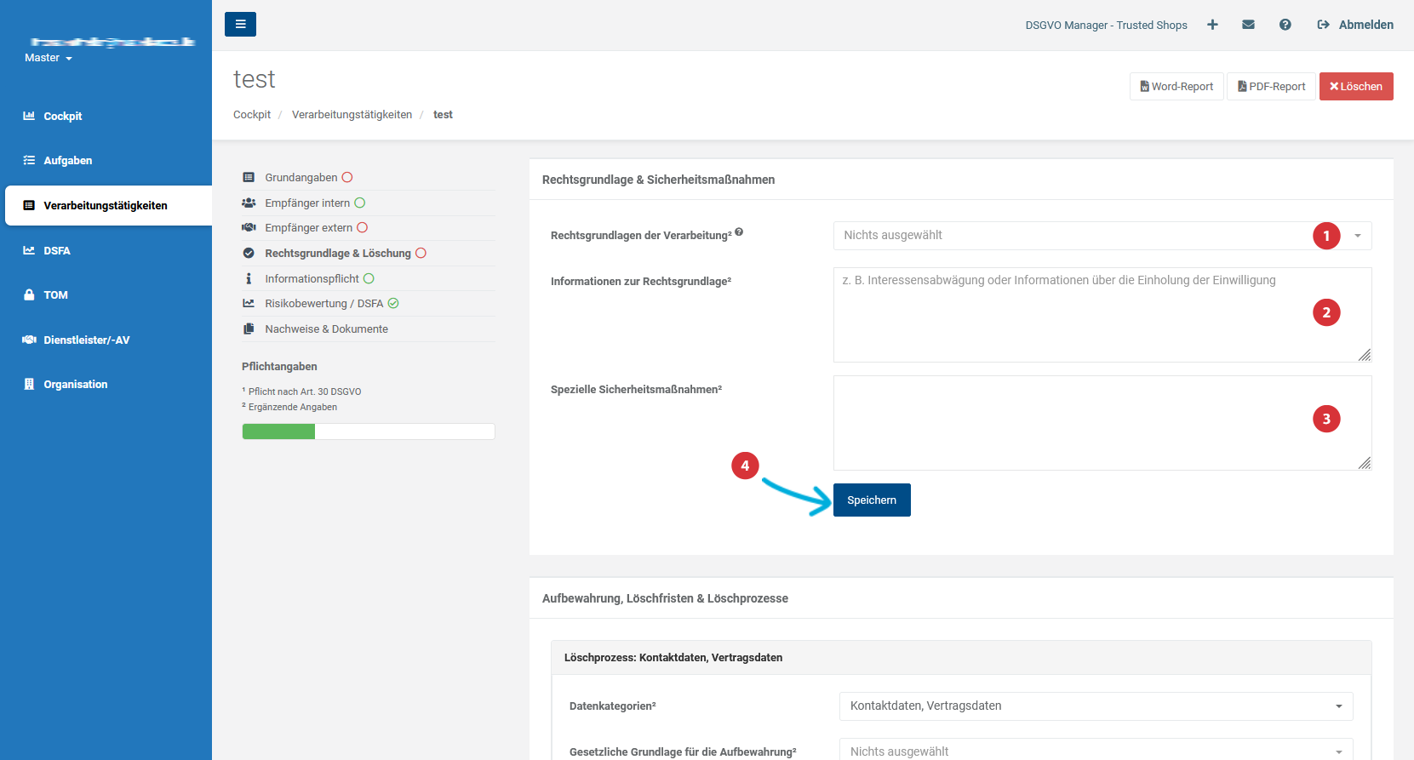
Task: Click the DSGVO Manager - Trusted Shops title
Action: 1106,25
